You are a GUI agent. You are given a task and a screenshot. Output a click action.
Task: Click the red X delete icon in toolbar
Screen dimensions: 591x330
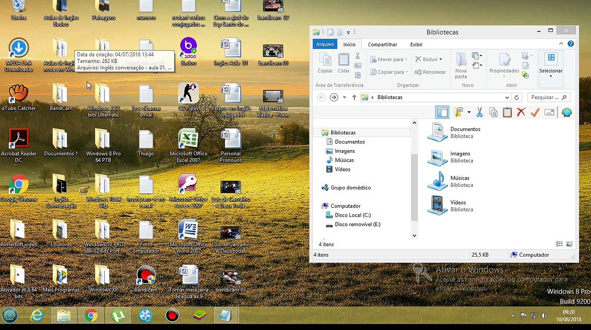(x=521, y=112)
